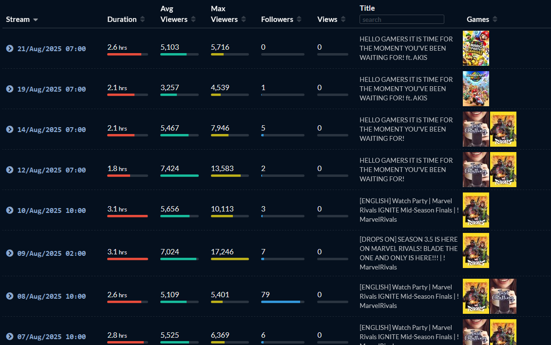Click Avg Viewers sort arrows icon
This screenshot has height=345, width=551.
(193, 19)
